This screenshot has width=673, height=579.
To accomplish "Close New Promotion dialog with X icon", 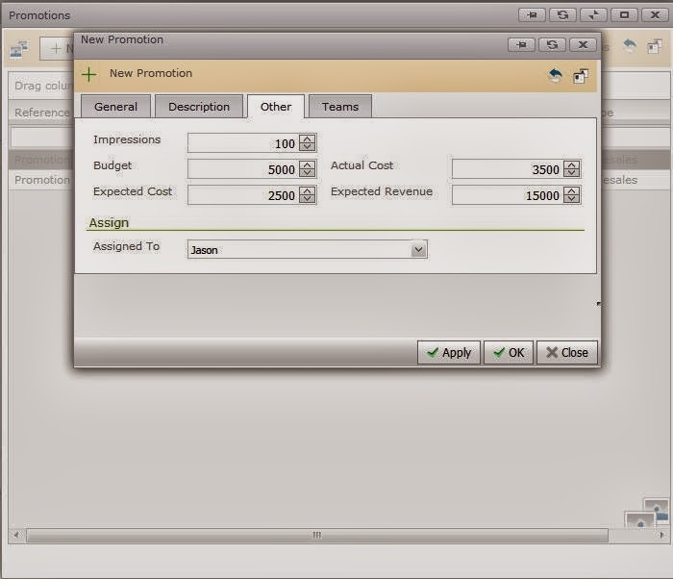I will pos(583,44).
